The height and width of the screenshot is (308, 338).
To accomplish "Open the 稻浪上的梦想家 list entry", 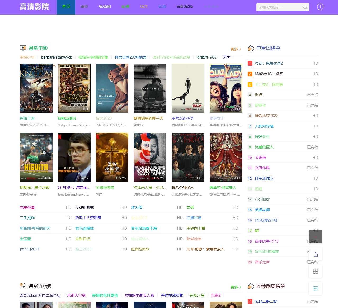I will (x=88, y=218).
